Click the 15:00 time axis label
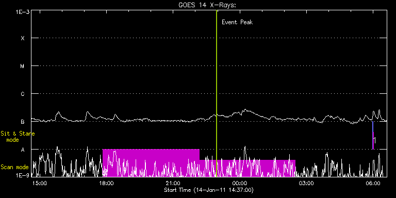 40,184
